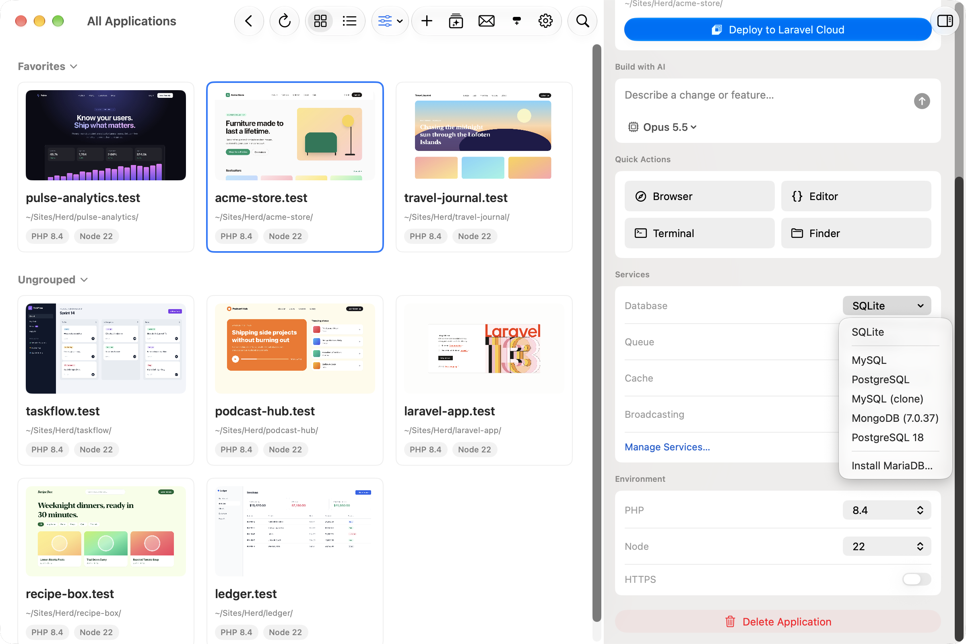Go back using the back arrow
This screenshot has width=966, height=644.
pos(249,21)
